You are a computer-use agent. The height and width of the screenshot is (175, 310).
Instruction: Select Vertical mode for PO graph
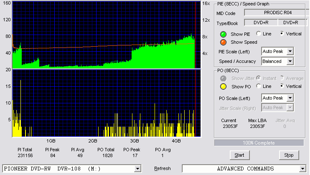[x=282, y=86]
